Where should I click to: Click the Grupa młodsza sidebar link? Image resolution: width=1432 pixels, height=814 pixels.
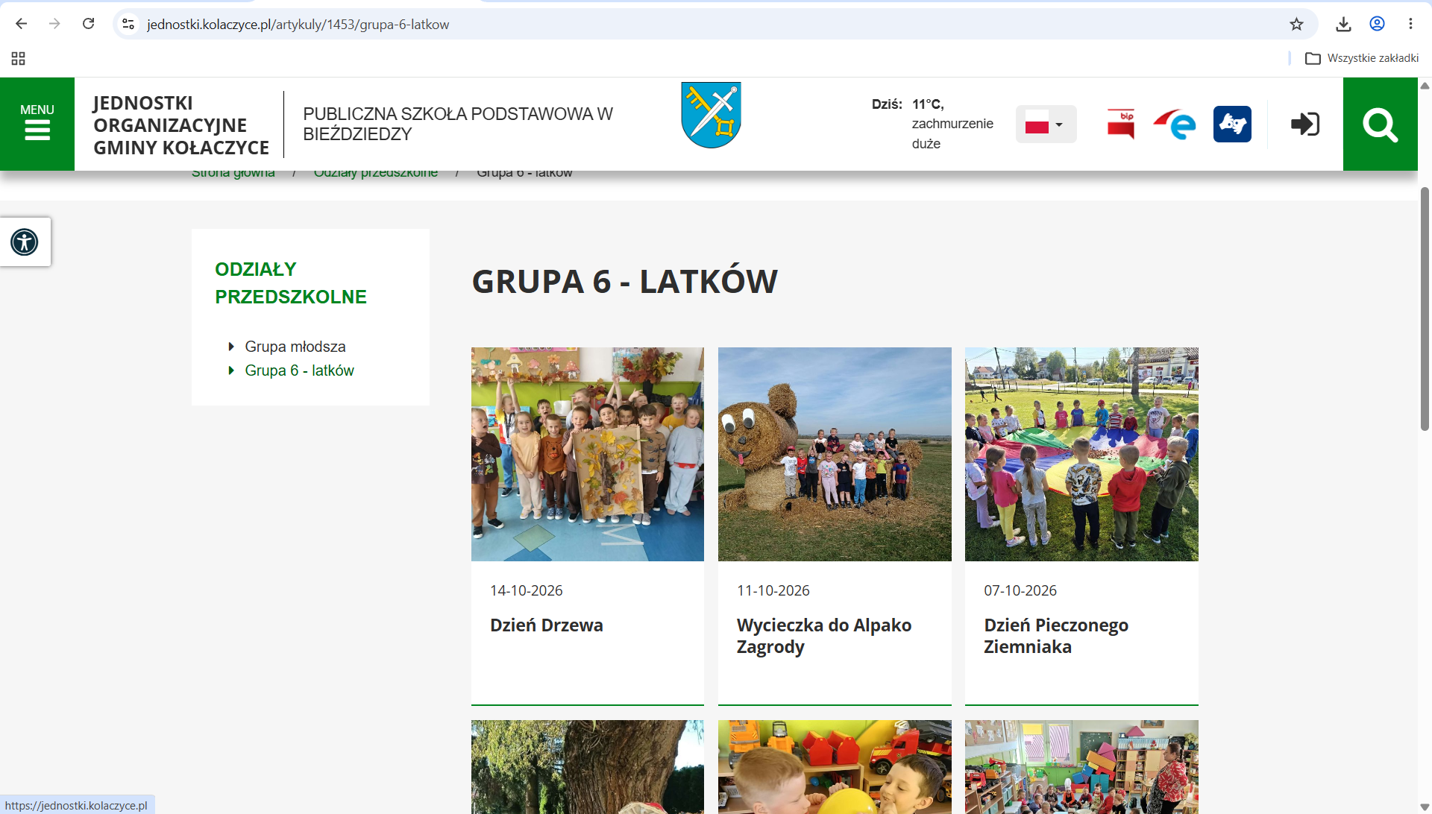(295, 347)
